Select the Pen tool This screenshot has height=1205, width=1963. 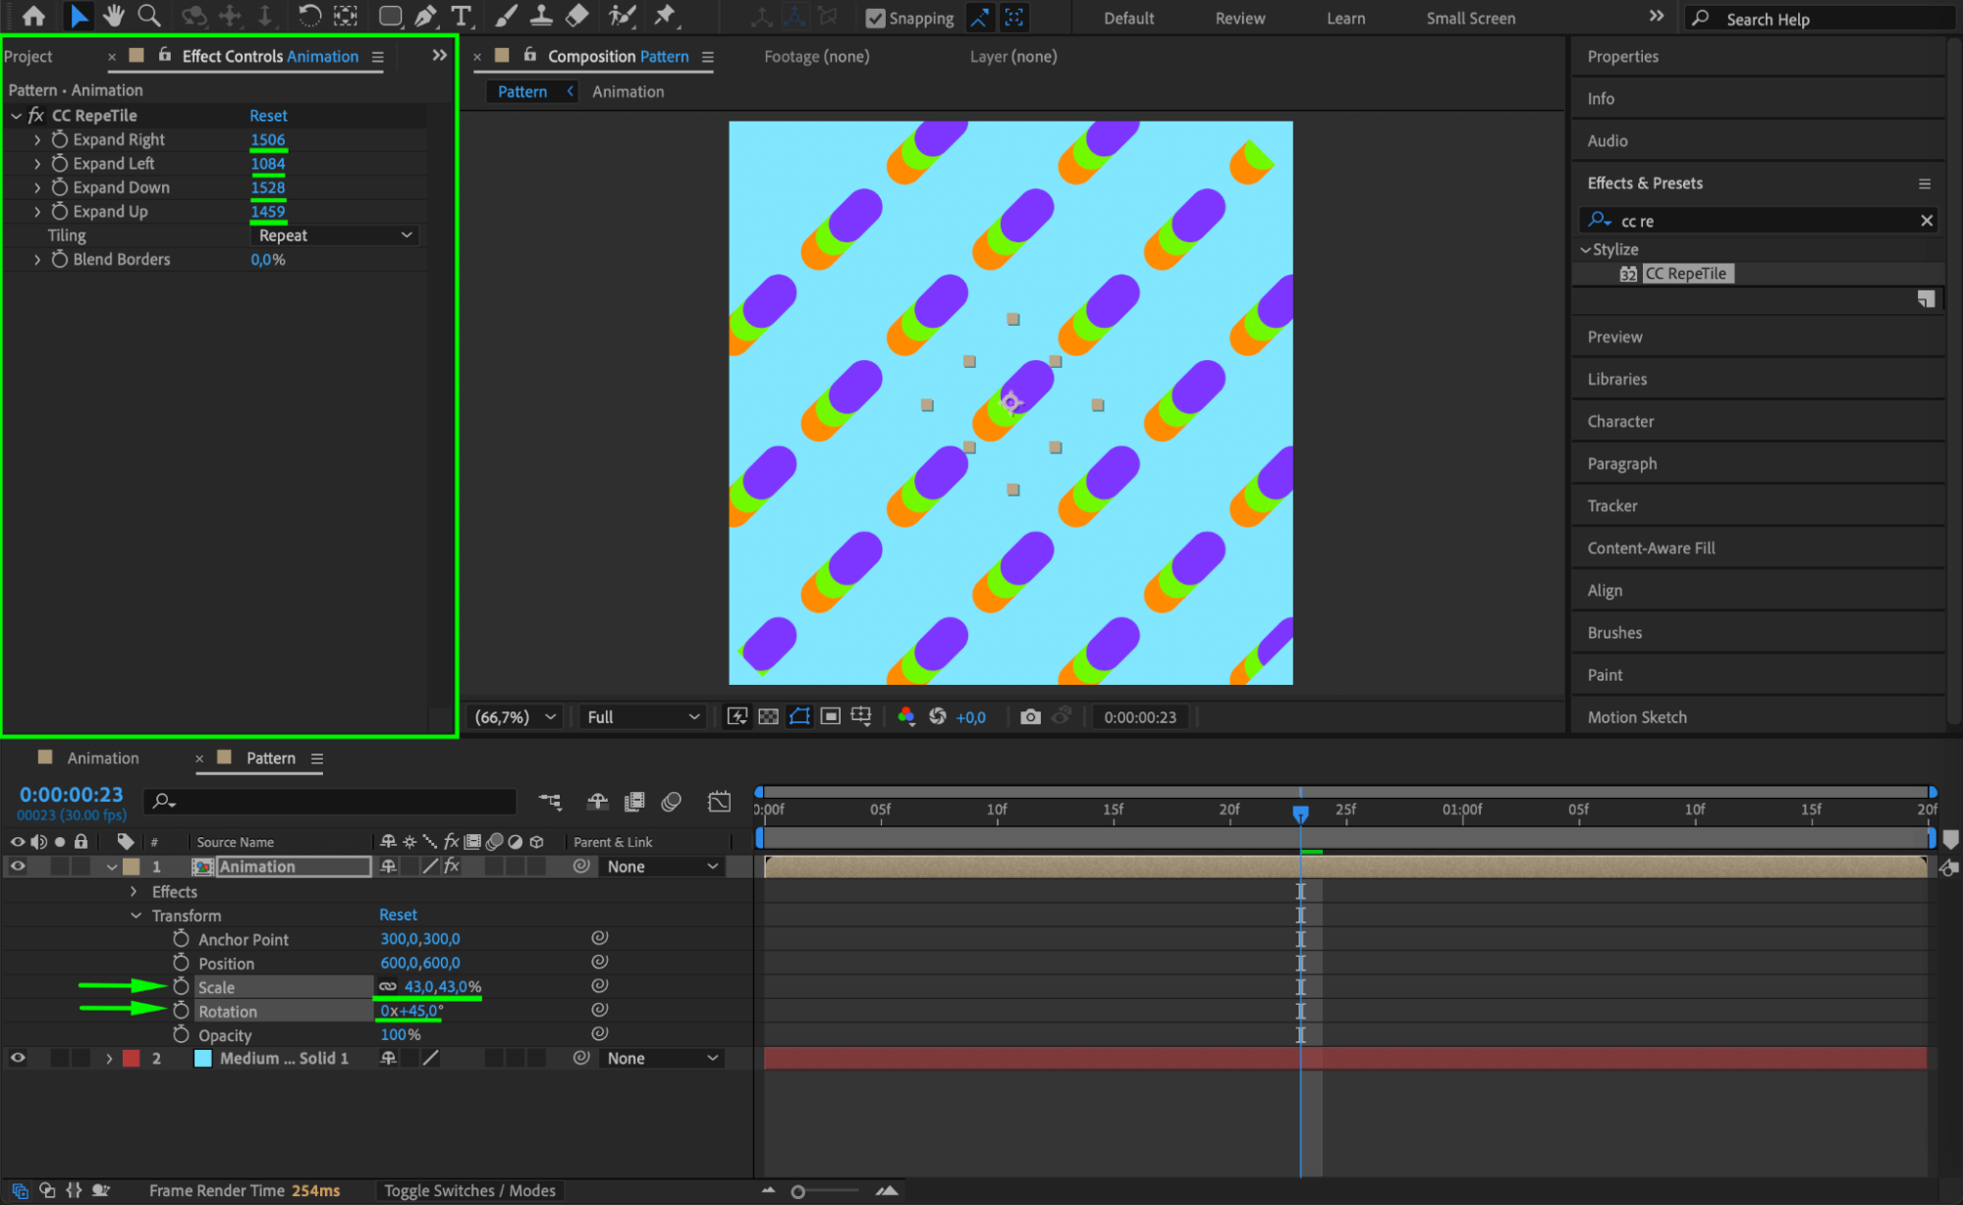425,16
